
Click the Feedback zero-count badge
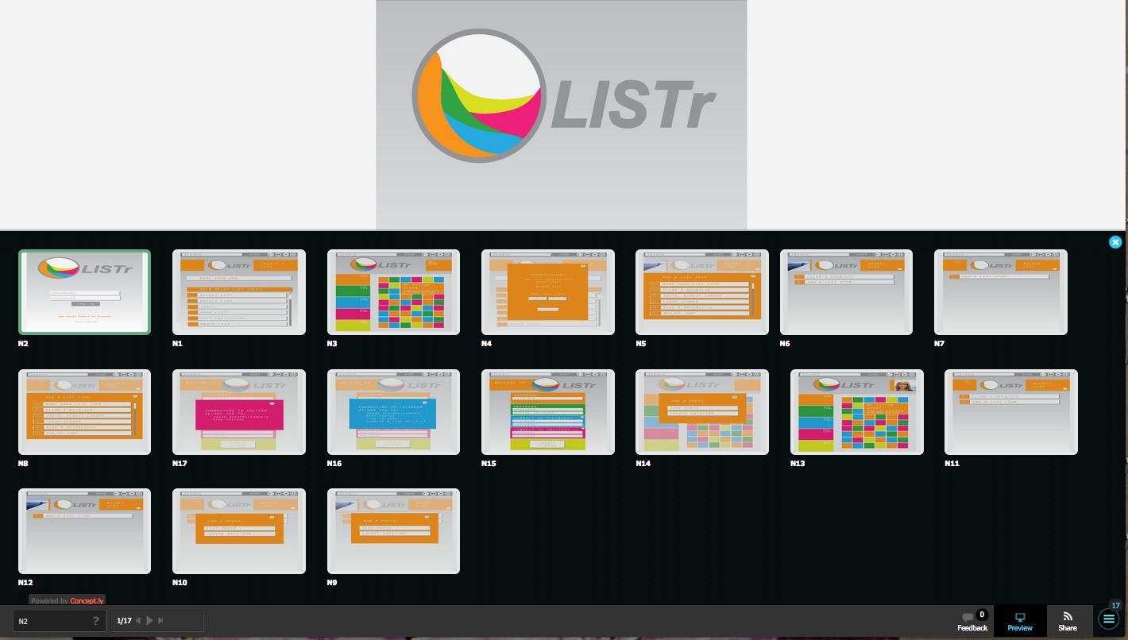coord(983,613)
